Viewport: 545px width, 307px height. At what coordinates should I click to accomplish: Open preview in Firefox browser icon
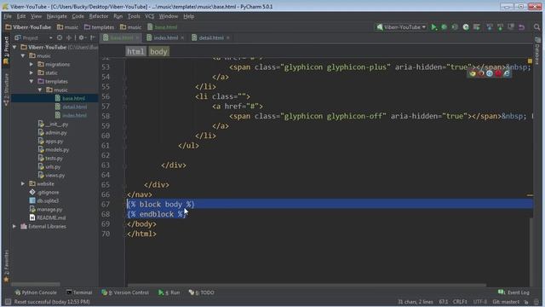tap(481, 73)
